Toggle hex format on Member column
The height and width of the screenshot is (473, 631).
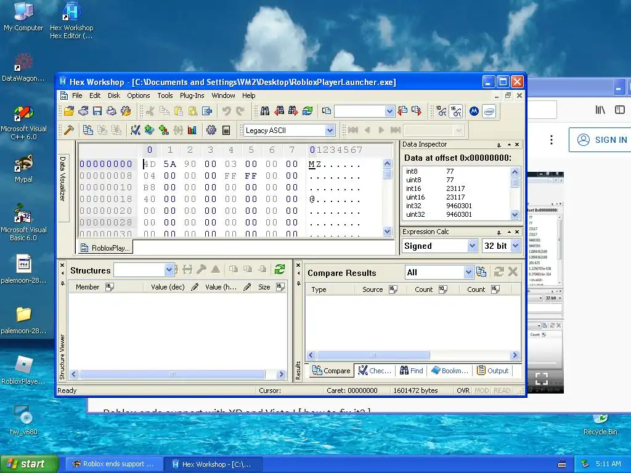pyautogui.click(x=109, y=287)
